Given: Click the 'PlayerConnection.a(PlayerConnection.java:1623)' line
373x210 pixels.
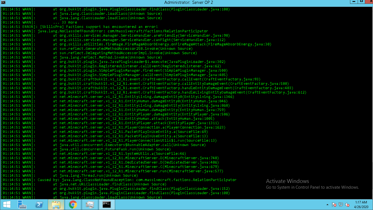Looking at the screenshot, I should (x=113, y=127).
